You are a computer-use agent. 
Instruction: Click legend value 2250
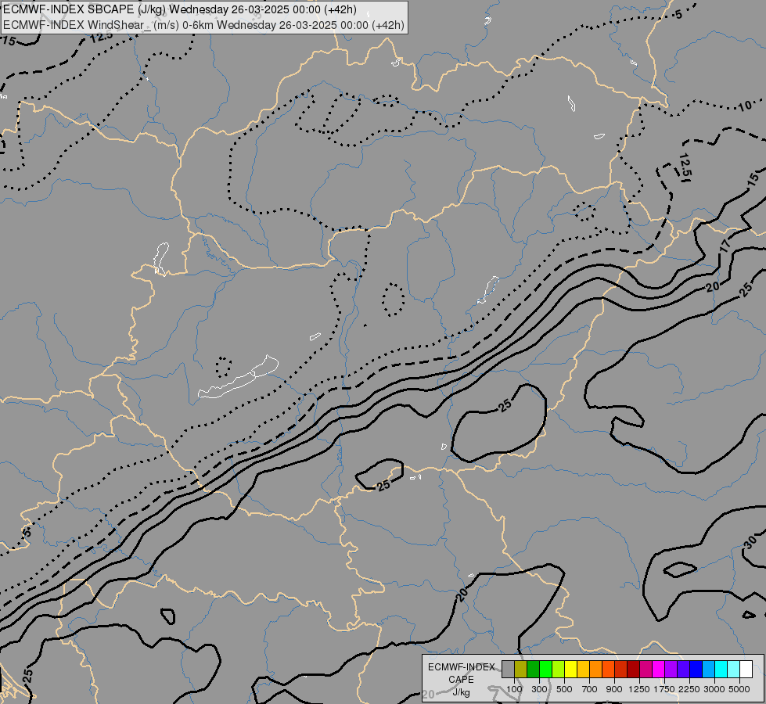coord(689,689)
